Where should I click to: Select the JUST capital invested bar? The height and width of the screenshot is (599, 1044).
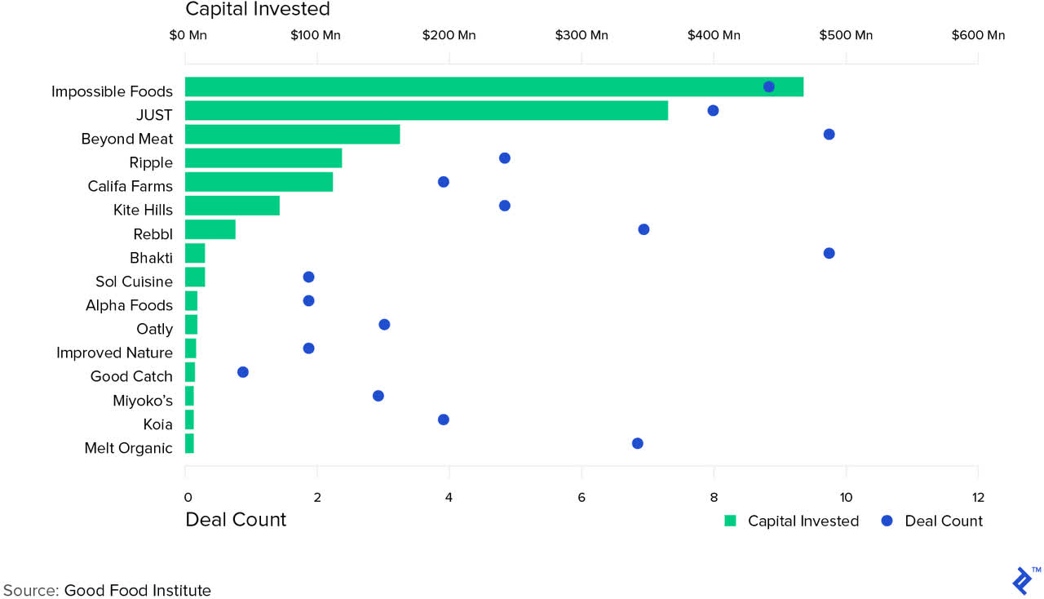point(426,110)
